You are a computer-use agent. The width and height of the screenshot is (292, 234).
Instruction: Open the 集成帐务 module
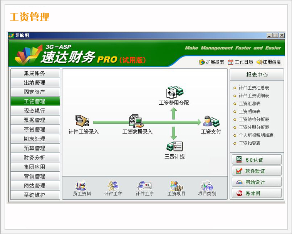click(x=35, y=73)
